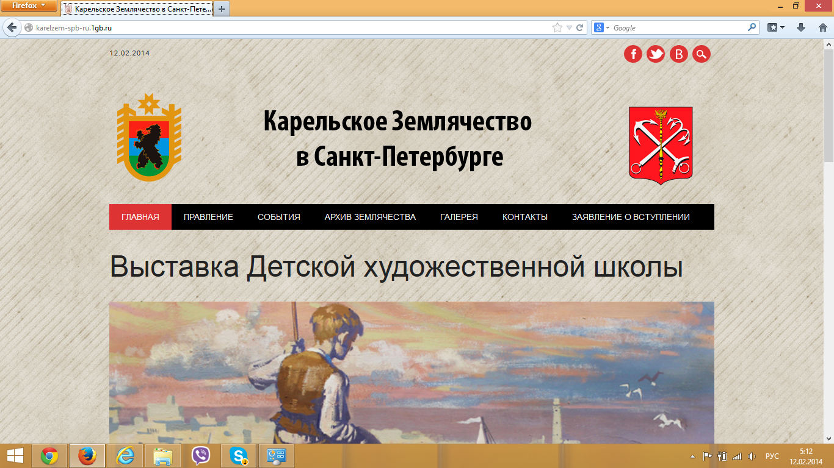Screen dimensions: 834x468
Task: Open the Firefox Home page icon
Action: [822, 27]
